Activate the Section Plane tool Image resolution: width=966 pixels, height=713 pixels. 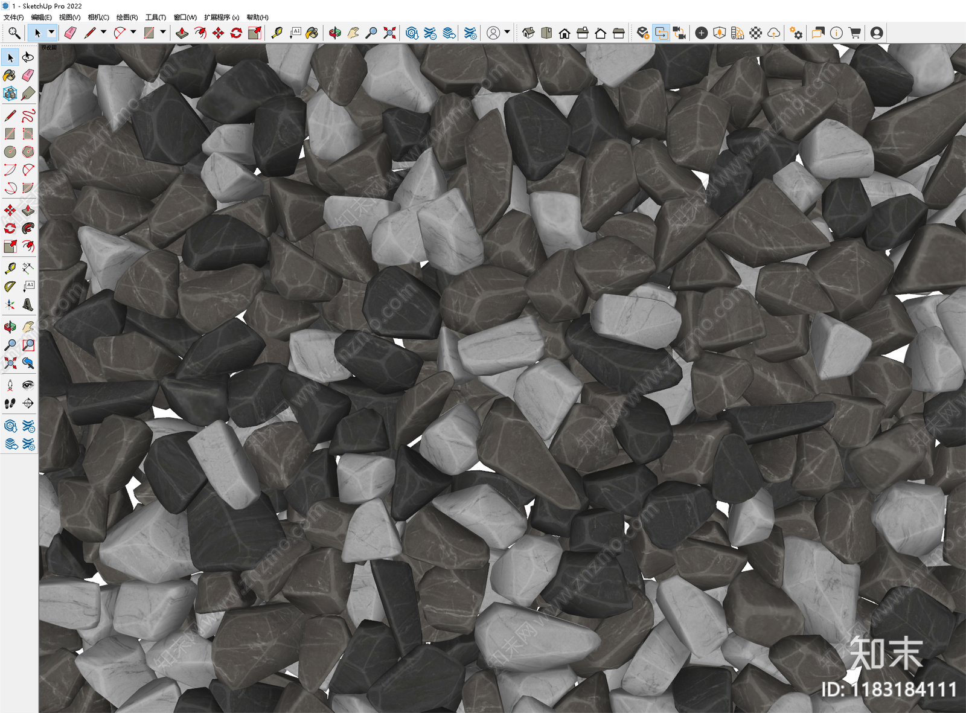click(28, 403)
